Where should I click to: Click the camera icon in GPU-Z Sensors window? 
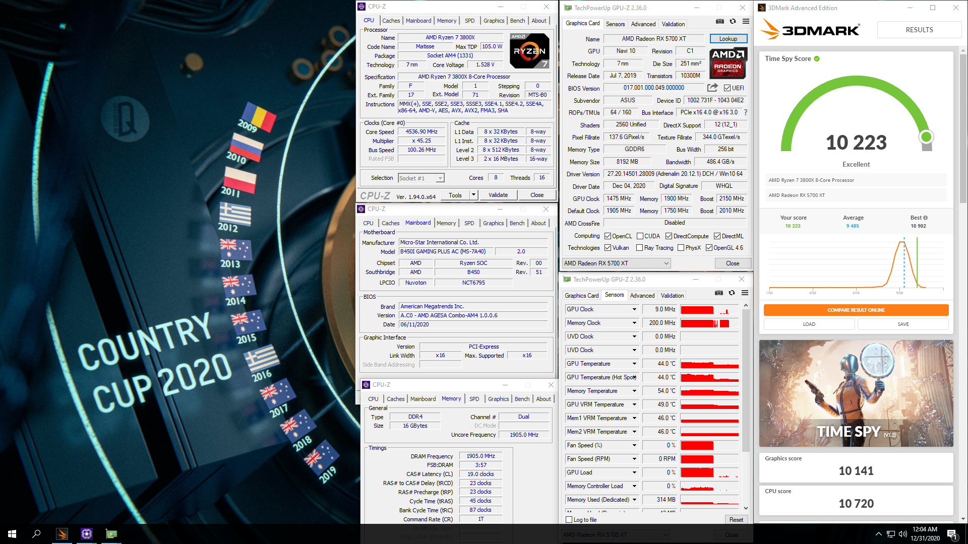(x=718, y=293)
